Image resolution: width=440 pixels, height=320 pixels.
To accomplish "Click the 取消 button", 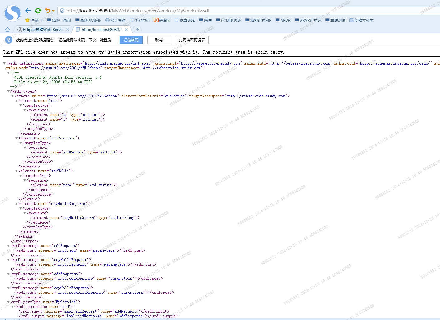I will (x=159, y=40).
